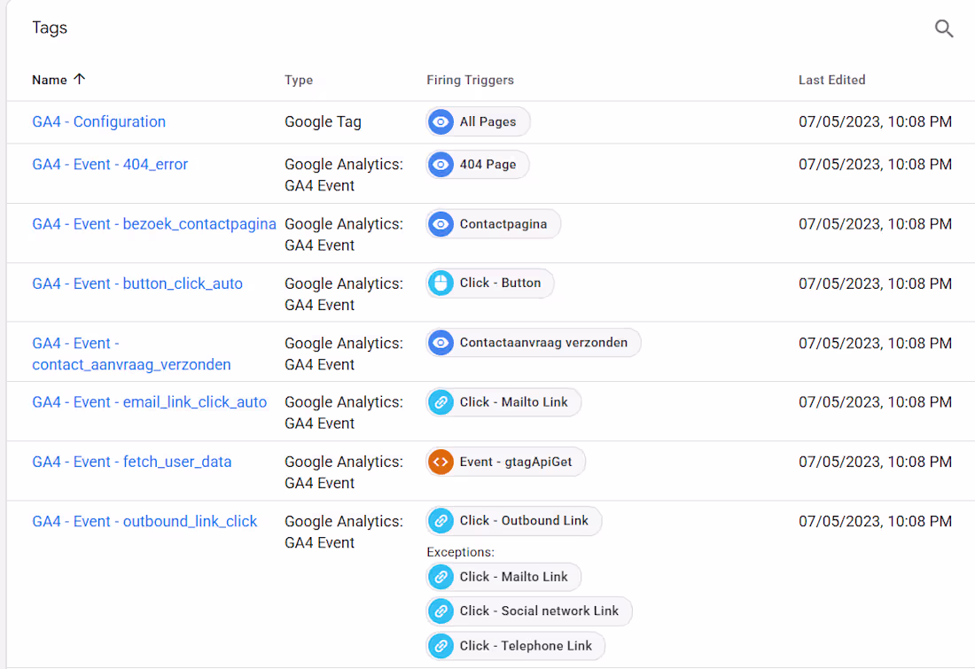Click the Contactaanvraag verzonden trigger chip
Screen dimensions: 975x669
(x=533, y=342)
